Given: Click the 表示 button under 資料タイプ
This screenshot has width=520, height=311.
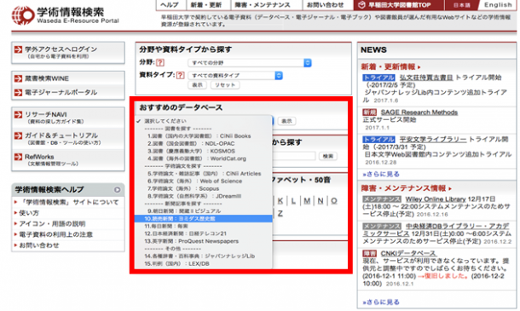Looking at the screenshot, I should pyautogui.click(x=197, y=85).
